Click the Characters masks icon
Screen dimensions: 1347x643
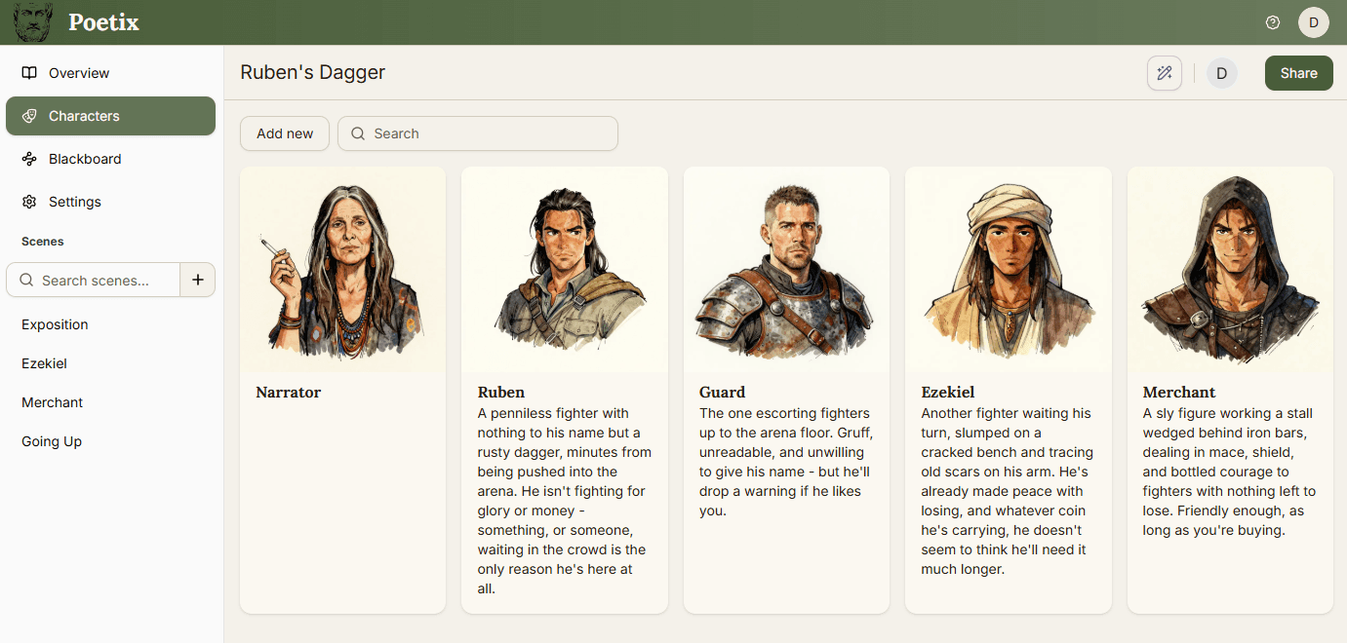click(x=29, y=116)
